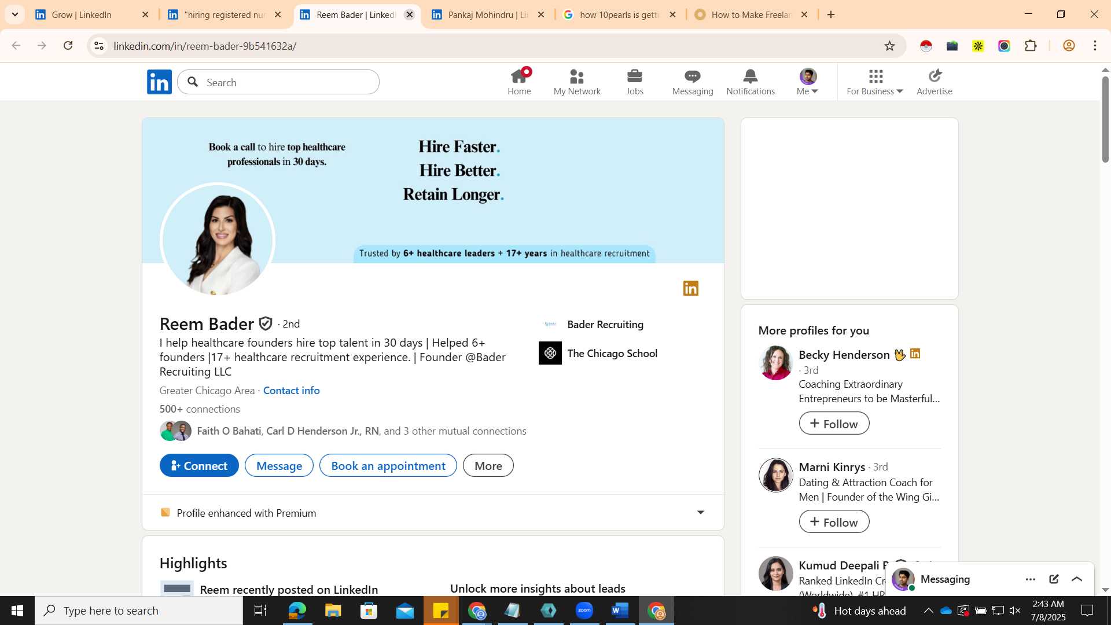This screenshot has height=625, width=1111.
Task: Switch to the hiring registered nurse tab
Action: (x=225, y=14)
